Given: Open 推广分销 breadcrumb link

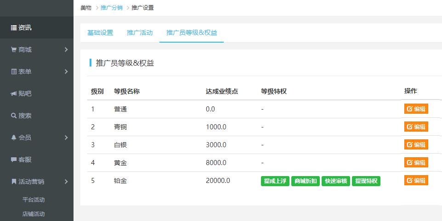Looking at the screenshot, I should point(111,8).
